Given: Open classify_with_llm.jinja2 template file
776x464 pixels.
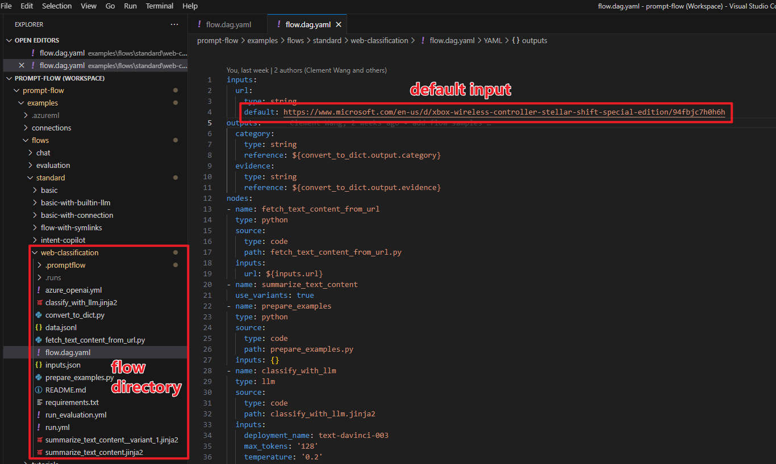Looking at the screenshot, I should (x=81, y=302).
